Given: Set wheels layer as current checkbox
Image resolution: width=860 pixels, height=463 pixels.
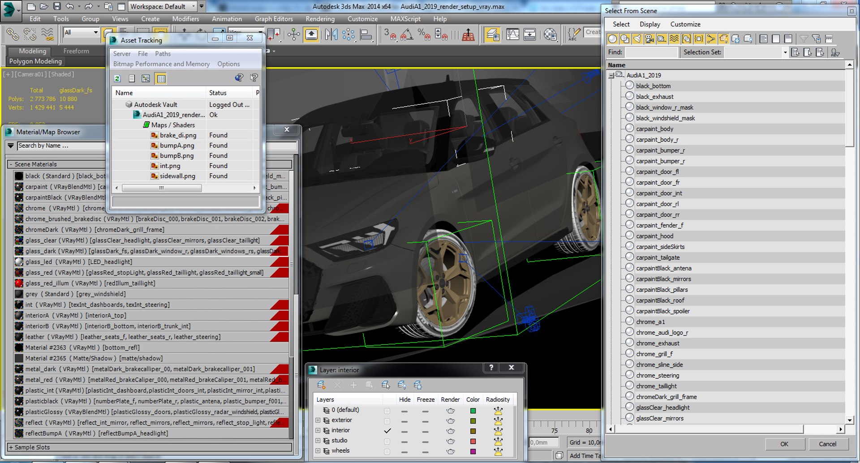Looking at the screenshot, I should tap(387, 452).
